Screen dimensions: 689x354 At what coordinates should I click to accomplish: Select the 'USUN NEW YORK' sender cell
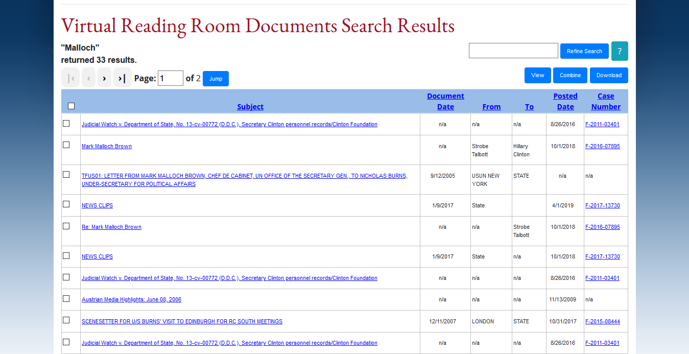coord(491,180)
